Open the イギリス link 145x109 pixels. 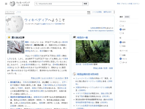(79, 94)
